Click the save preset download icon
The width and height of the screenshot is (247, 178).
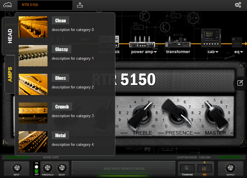80,5
